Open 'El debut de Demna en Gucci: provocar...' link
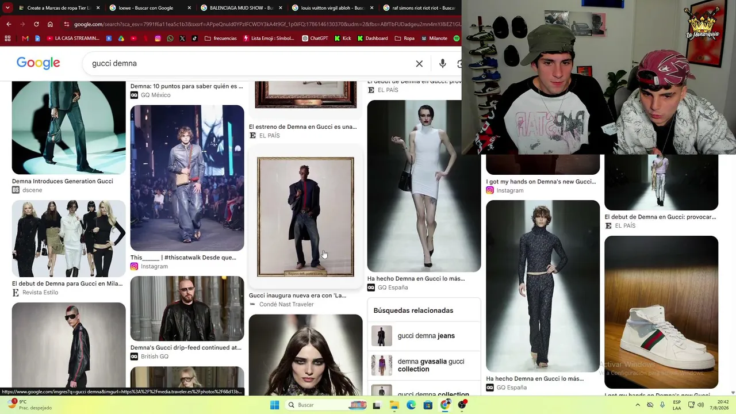Screen dimensions: 736x414 [660, 217]
